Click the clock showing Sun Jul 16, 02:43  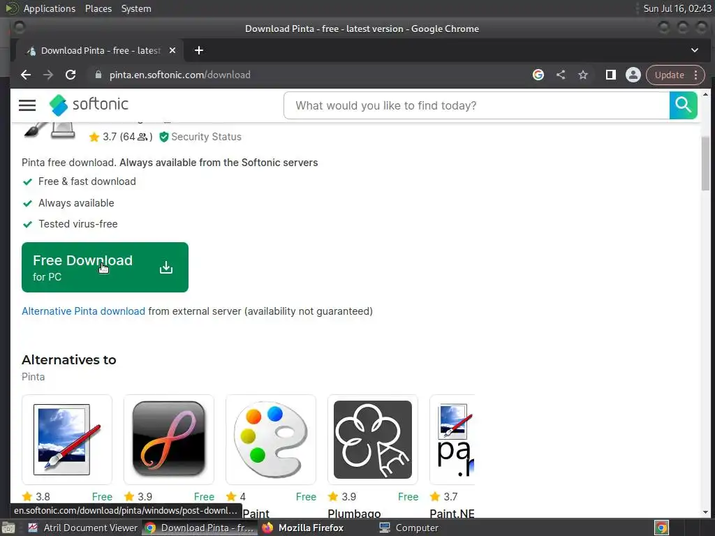(x=677, y=8)
